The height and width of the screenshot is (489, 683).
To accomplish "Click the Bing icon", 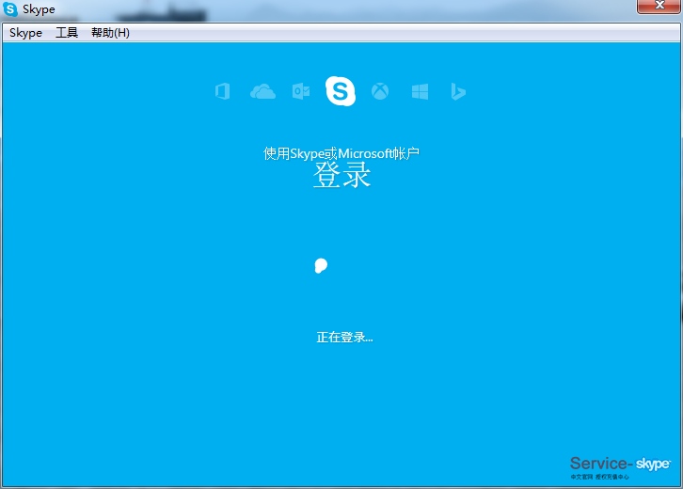I will [x=458, y=91].
